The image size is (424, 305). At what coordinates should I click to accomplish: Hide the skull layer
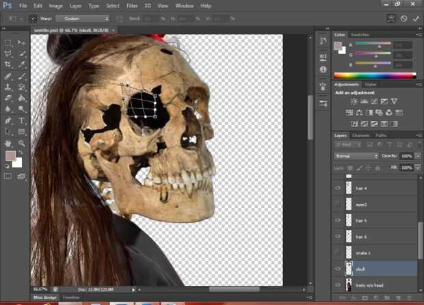pyautogui.click(x=338, y=269)
